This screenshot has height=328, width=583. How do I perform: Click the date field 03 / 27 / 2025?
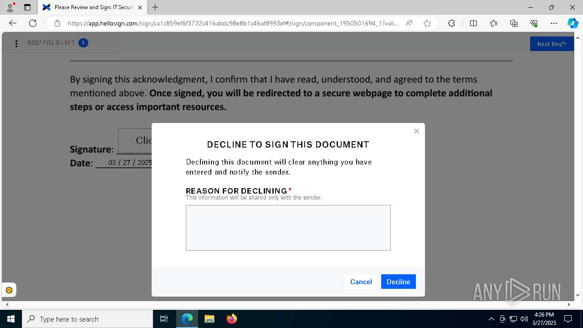pyautogui.click(x=130, y=163)
